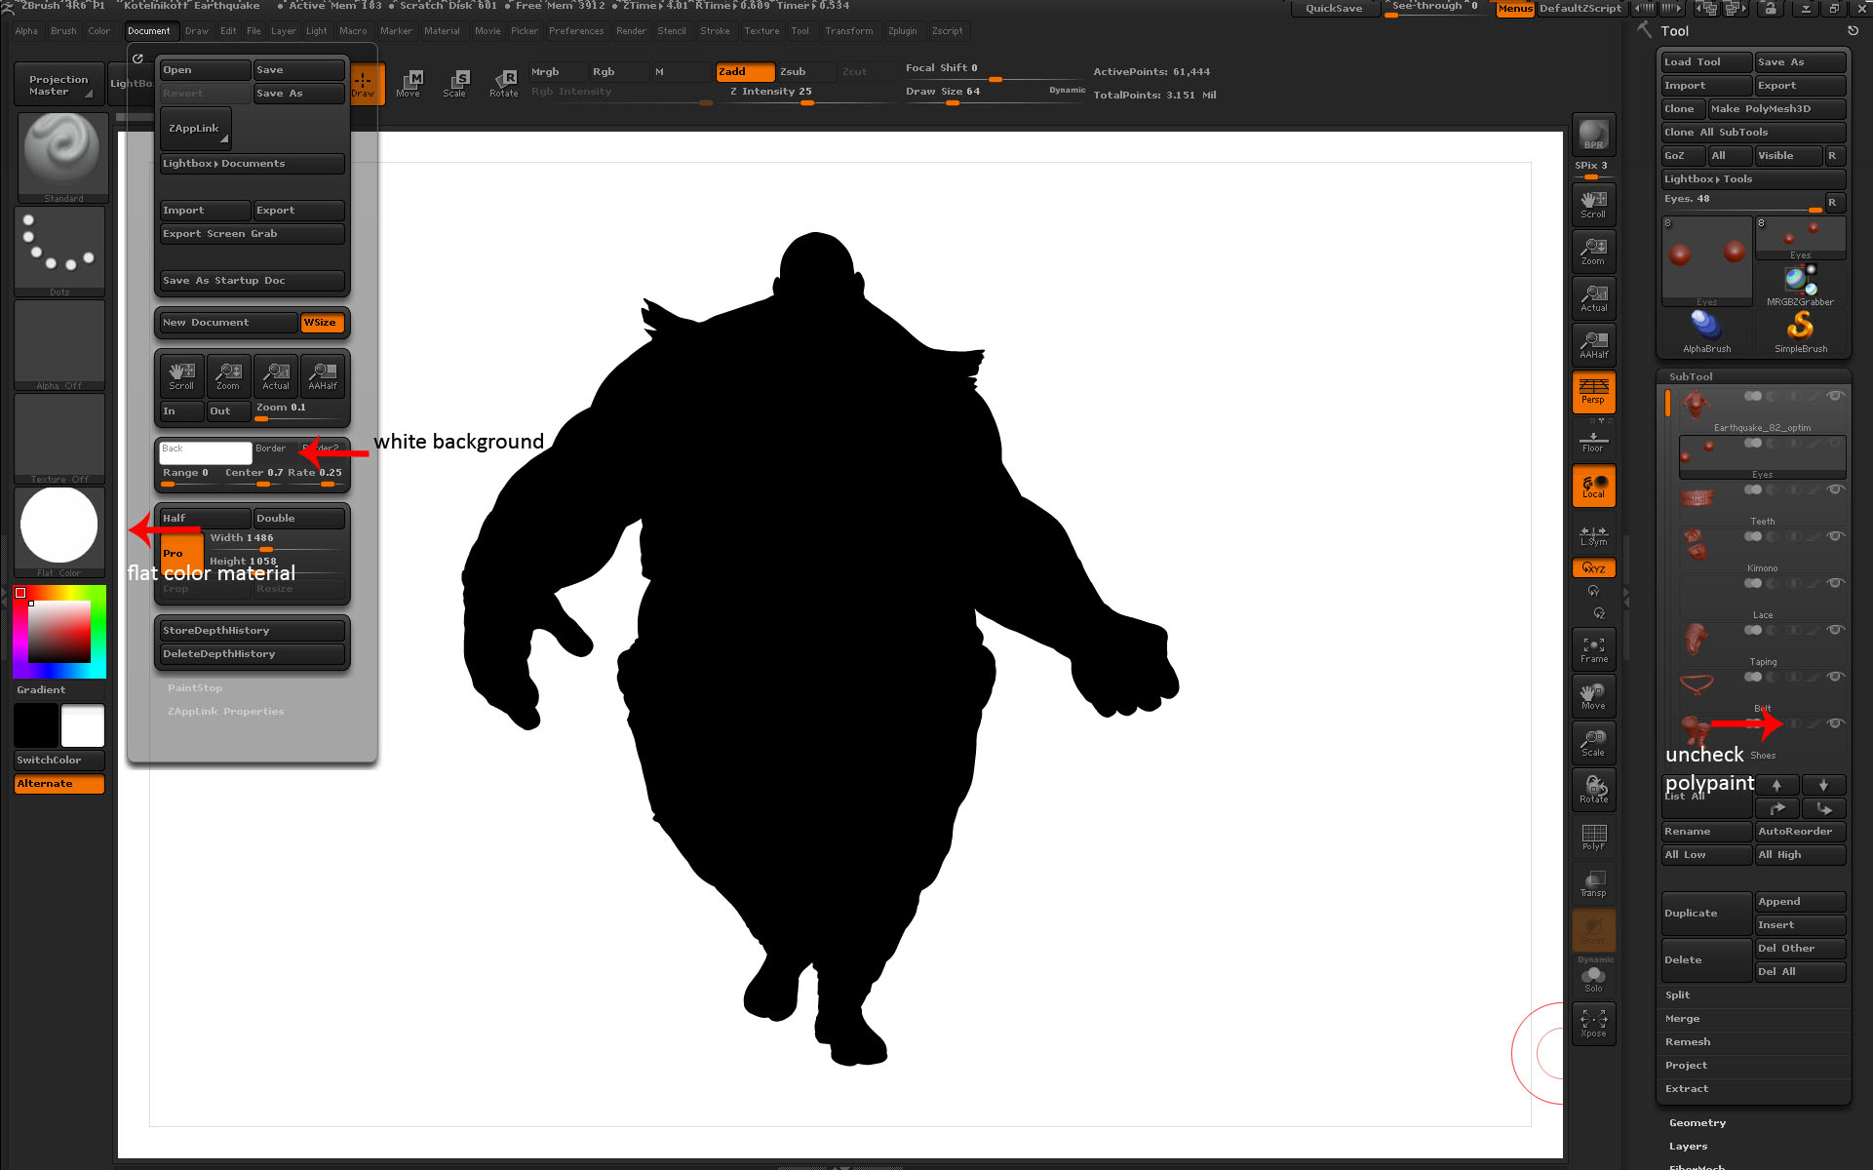Adjust the Draw Size slider

point(995,95)
